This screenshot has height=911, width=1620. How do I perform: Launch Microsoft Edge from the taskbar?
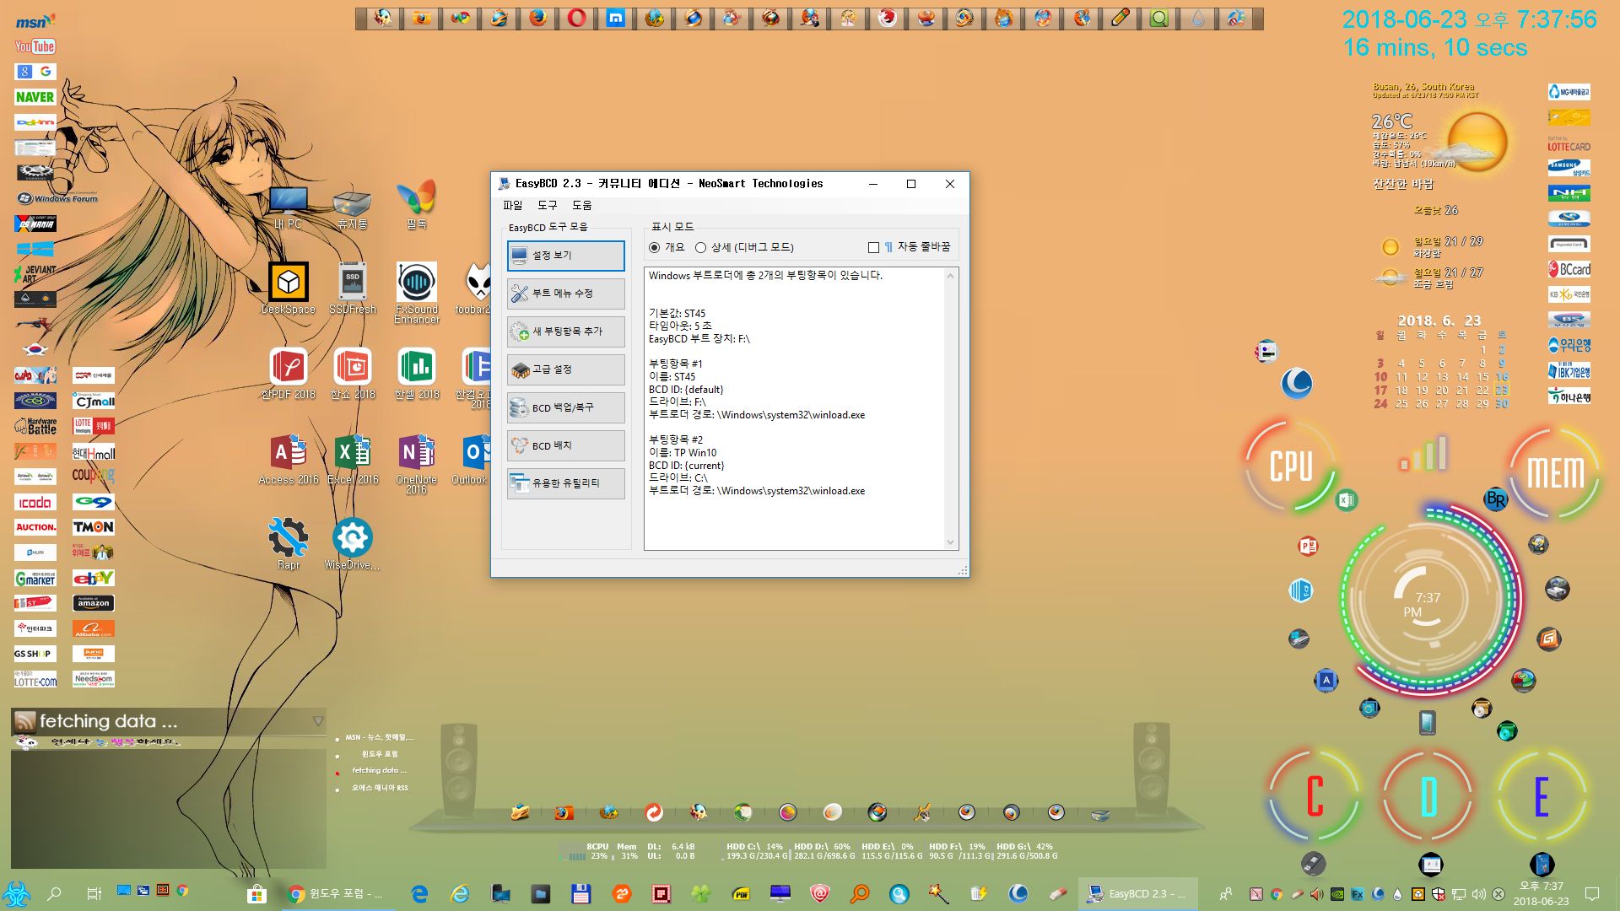(419, 893)
